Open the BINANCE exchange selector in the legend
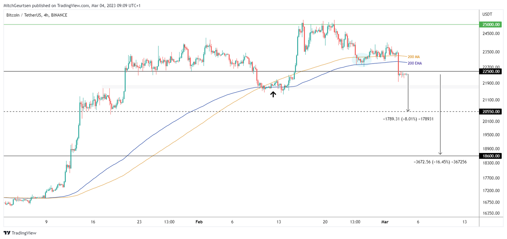Image resolution: width=507 pixels, height=239 pixels. point(59,15)
